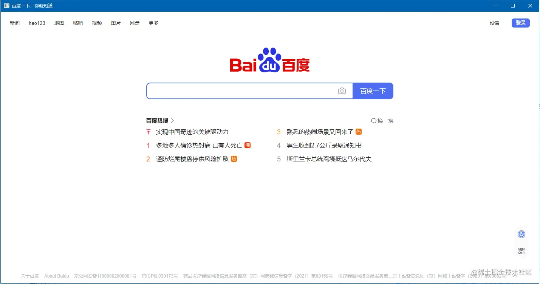Open 网盘 from the top navigation

pyautogui.click(x=135, y=23)
